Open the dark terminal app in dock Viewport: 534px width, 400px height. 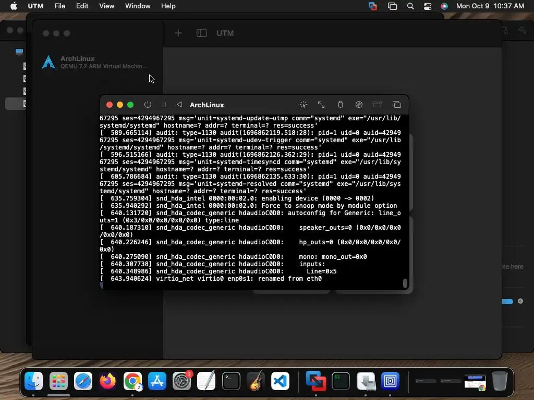pos(341,381)
